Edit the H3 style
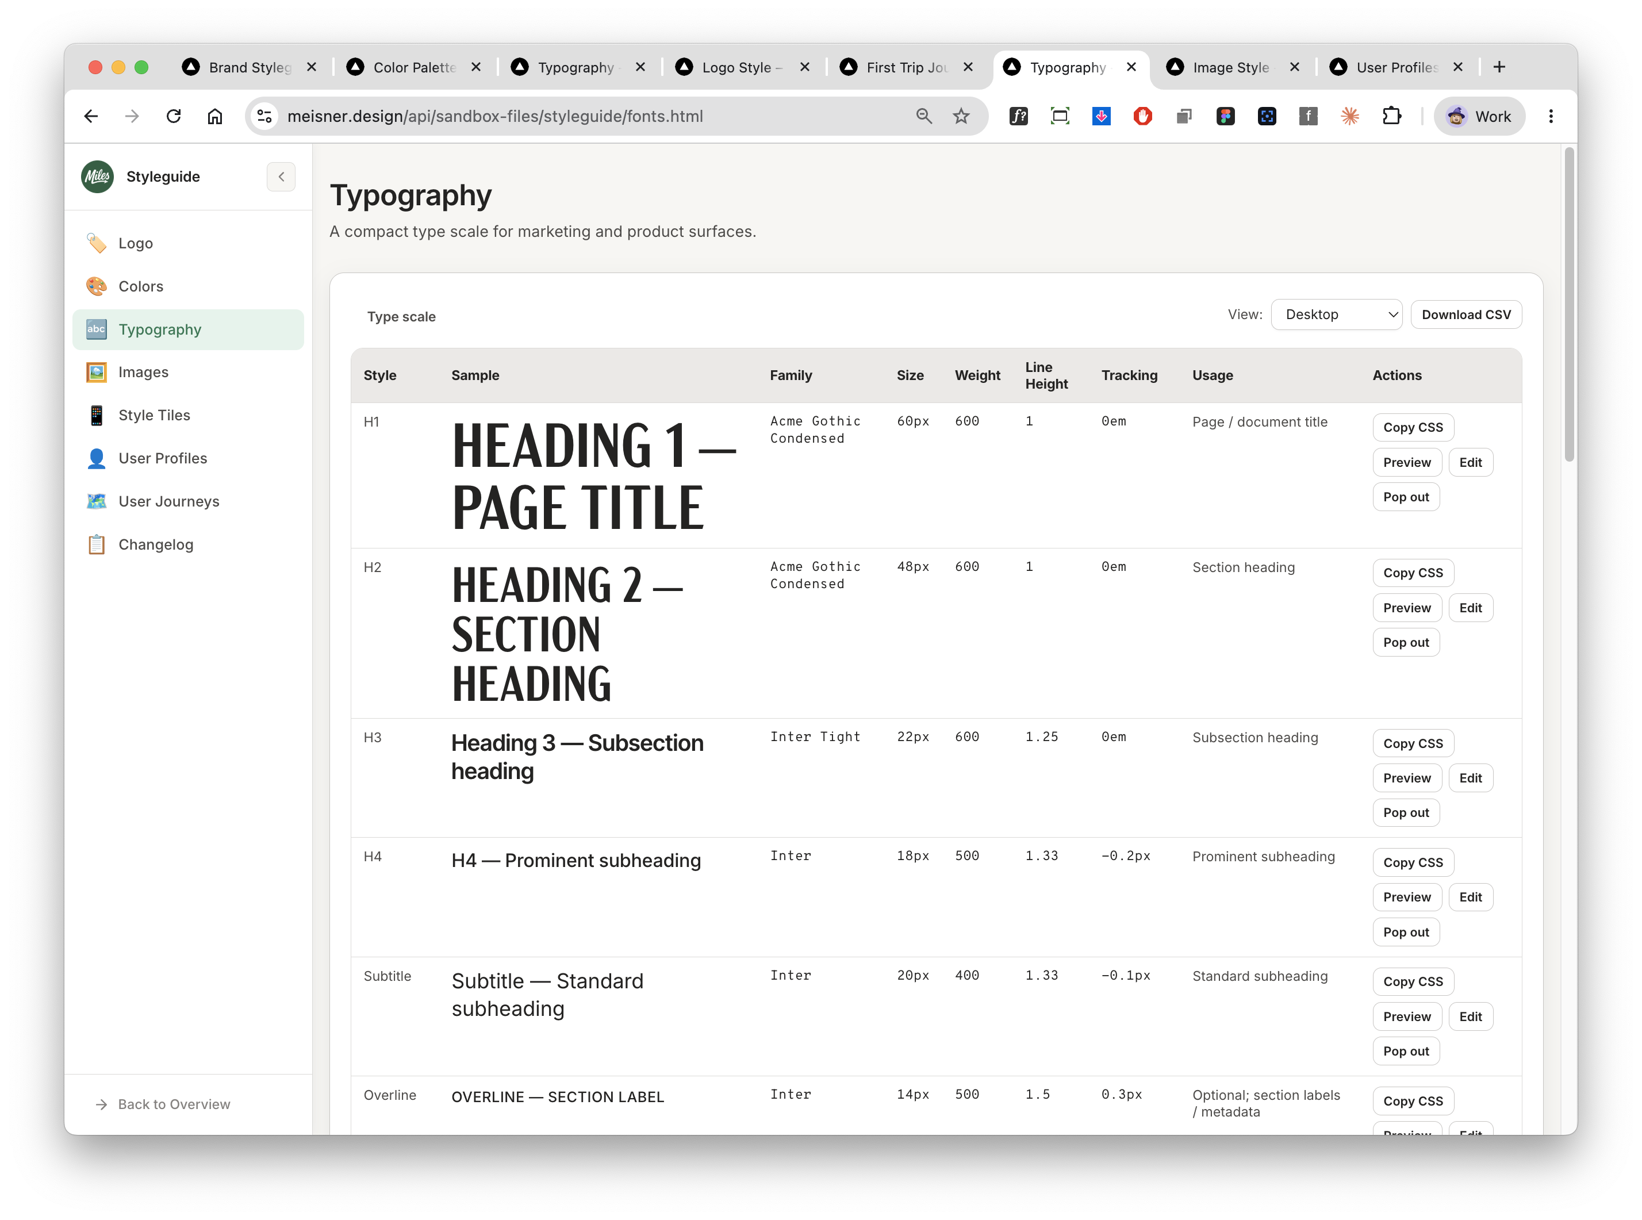 coord(1470,778)
